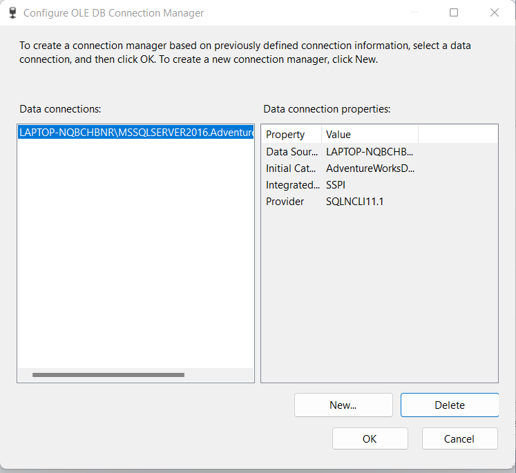Click the horizontal scrollbar thumb under data connections

(x=108, y=375)
